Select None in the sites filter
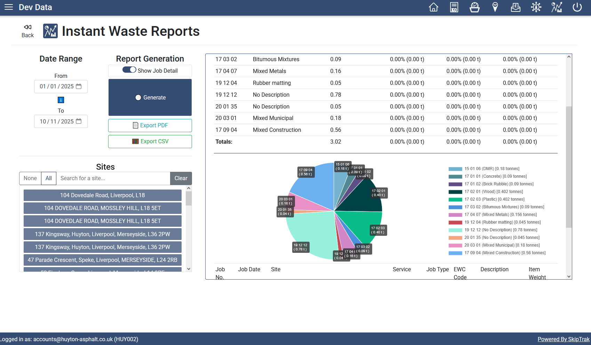Viewport: 591px width, 345px height. tap(30, 178)
